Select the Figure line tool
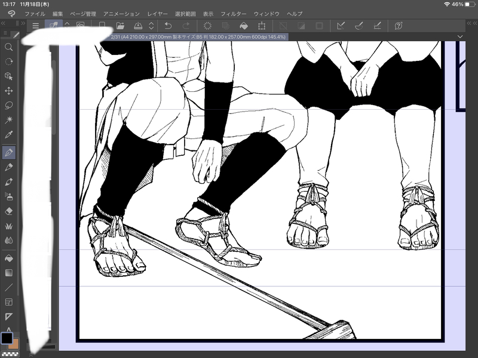The height and width of the screenshot is (358, 478). click(x=8, y=288)
